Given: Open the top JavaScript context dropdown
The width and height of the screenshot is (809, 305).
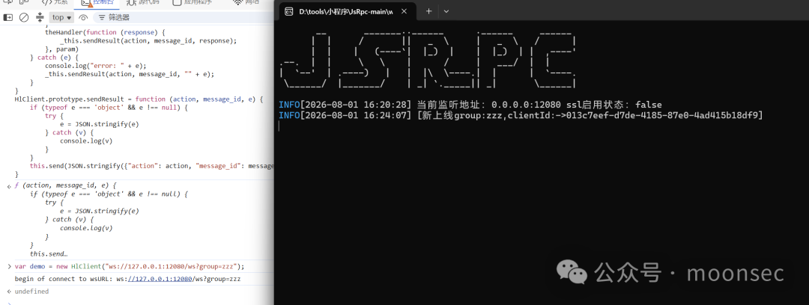Looking at the screenshot, I should click(62, 17).
